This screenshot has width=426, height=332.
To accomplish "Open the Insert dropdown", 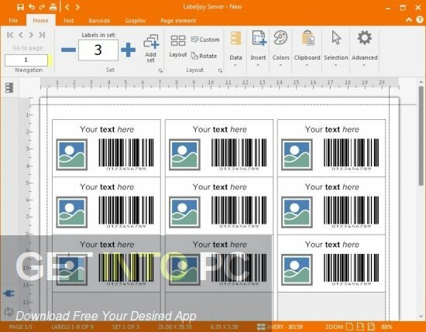I will (x=258, y=49).
